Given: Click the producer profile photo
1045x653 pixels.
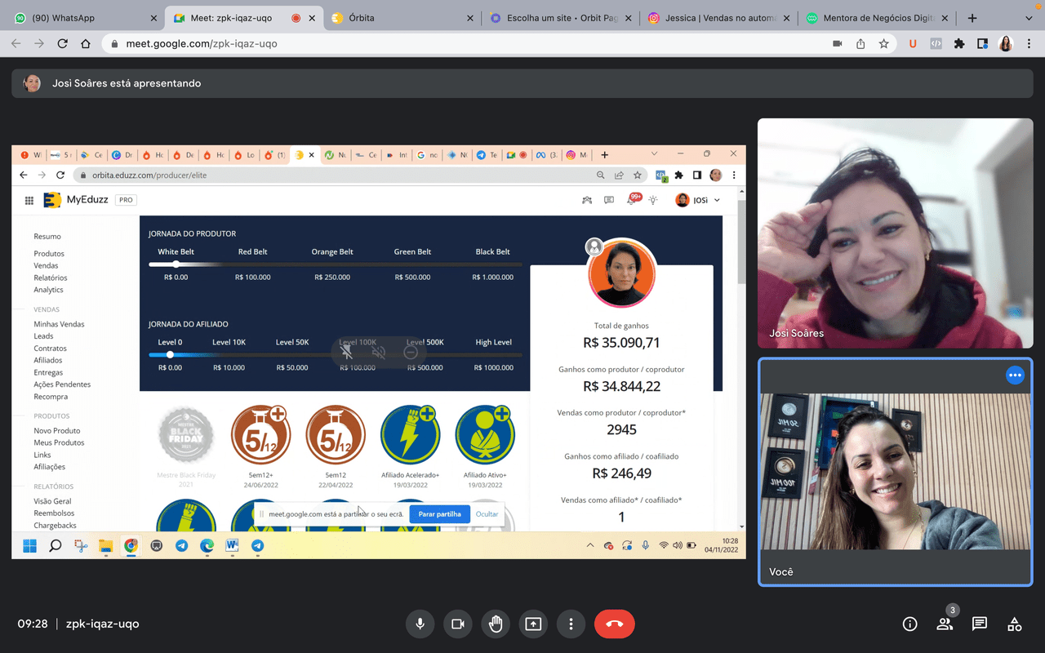Looking at the screenshot, I should click(x=621, y=273).
